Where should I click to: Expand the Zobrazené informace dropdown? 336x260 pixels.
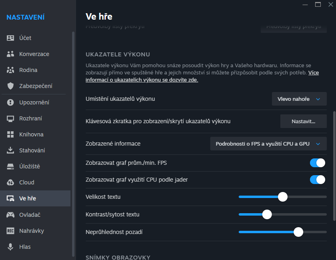(268, 144)
